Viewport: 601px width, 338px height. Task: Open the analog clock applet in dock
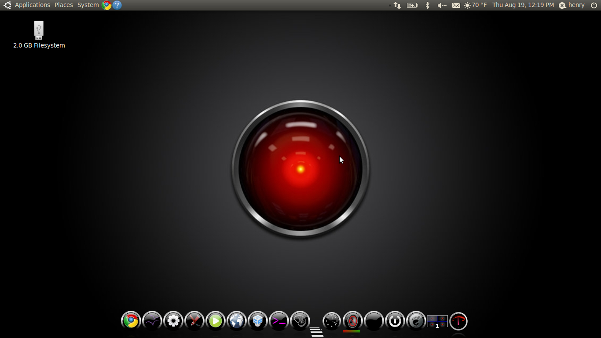point(332,321)
